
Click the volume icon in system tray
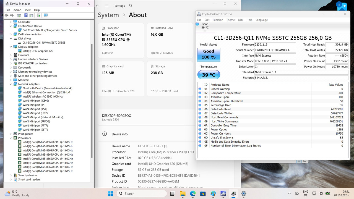click(321, 193)
